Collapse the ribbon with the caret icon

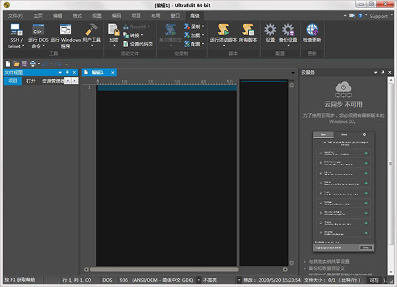345,16
